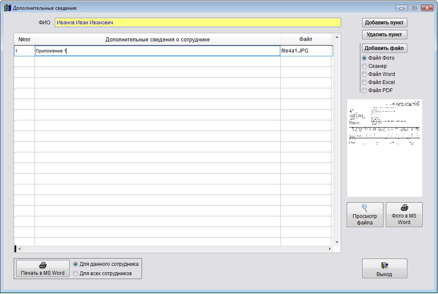Print the list via the Печать в MS Word label
438x294 pixels.
click(x=43, y=273)
